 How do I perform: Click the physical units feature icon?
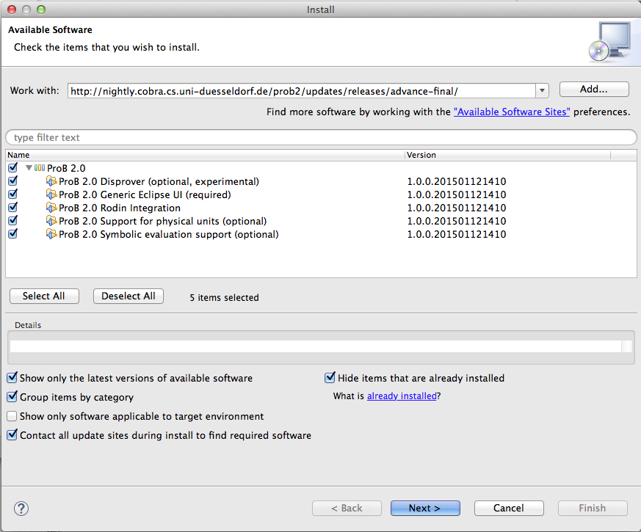[x=51, y=221]
